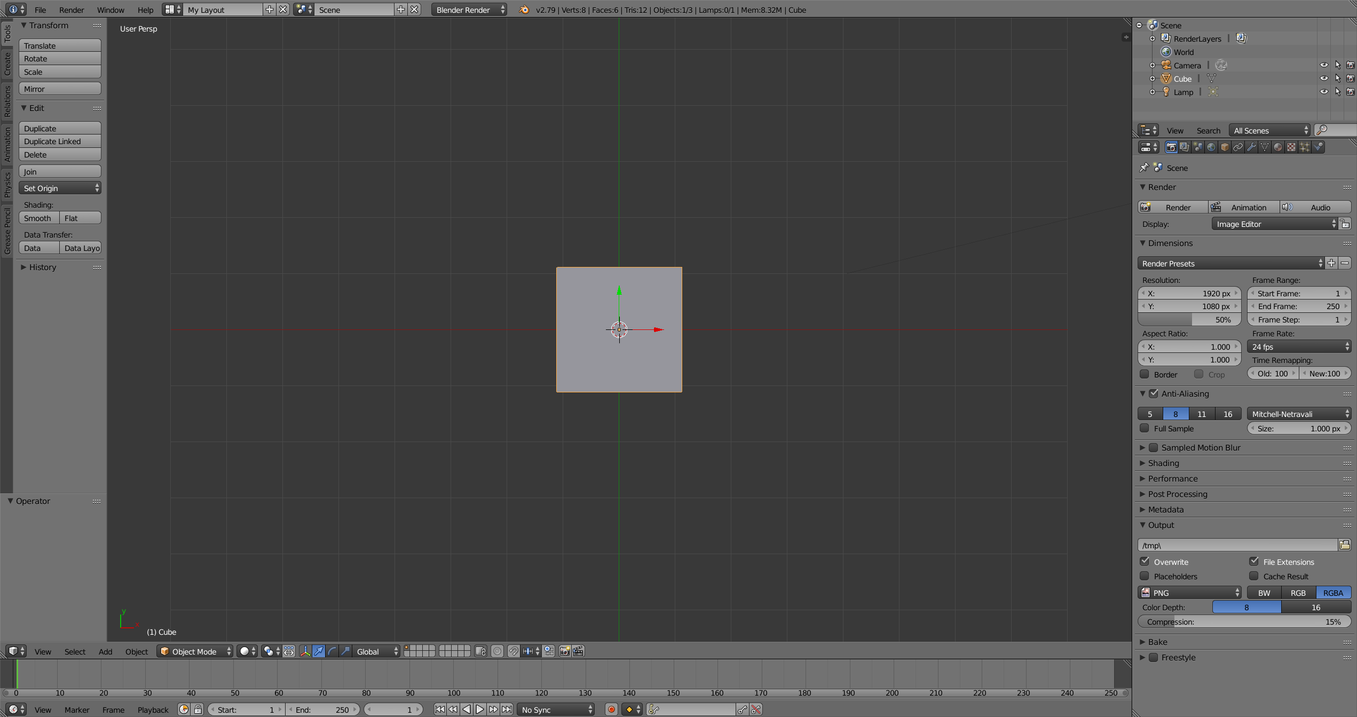Select the rotate manipulator arc icon
This screenshot has width=1357, height=717.
[x=332, y=651]
